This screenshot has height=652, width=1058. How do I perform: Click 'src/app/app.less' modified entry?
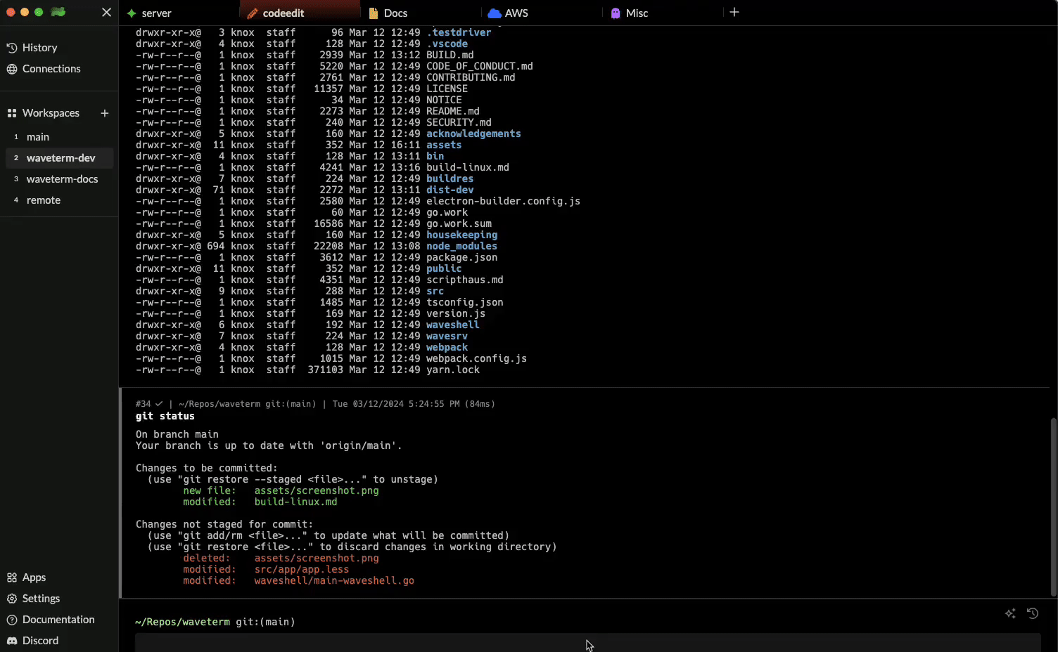tap(302, 569)
